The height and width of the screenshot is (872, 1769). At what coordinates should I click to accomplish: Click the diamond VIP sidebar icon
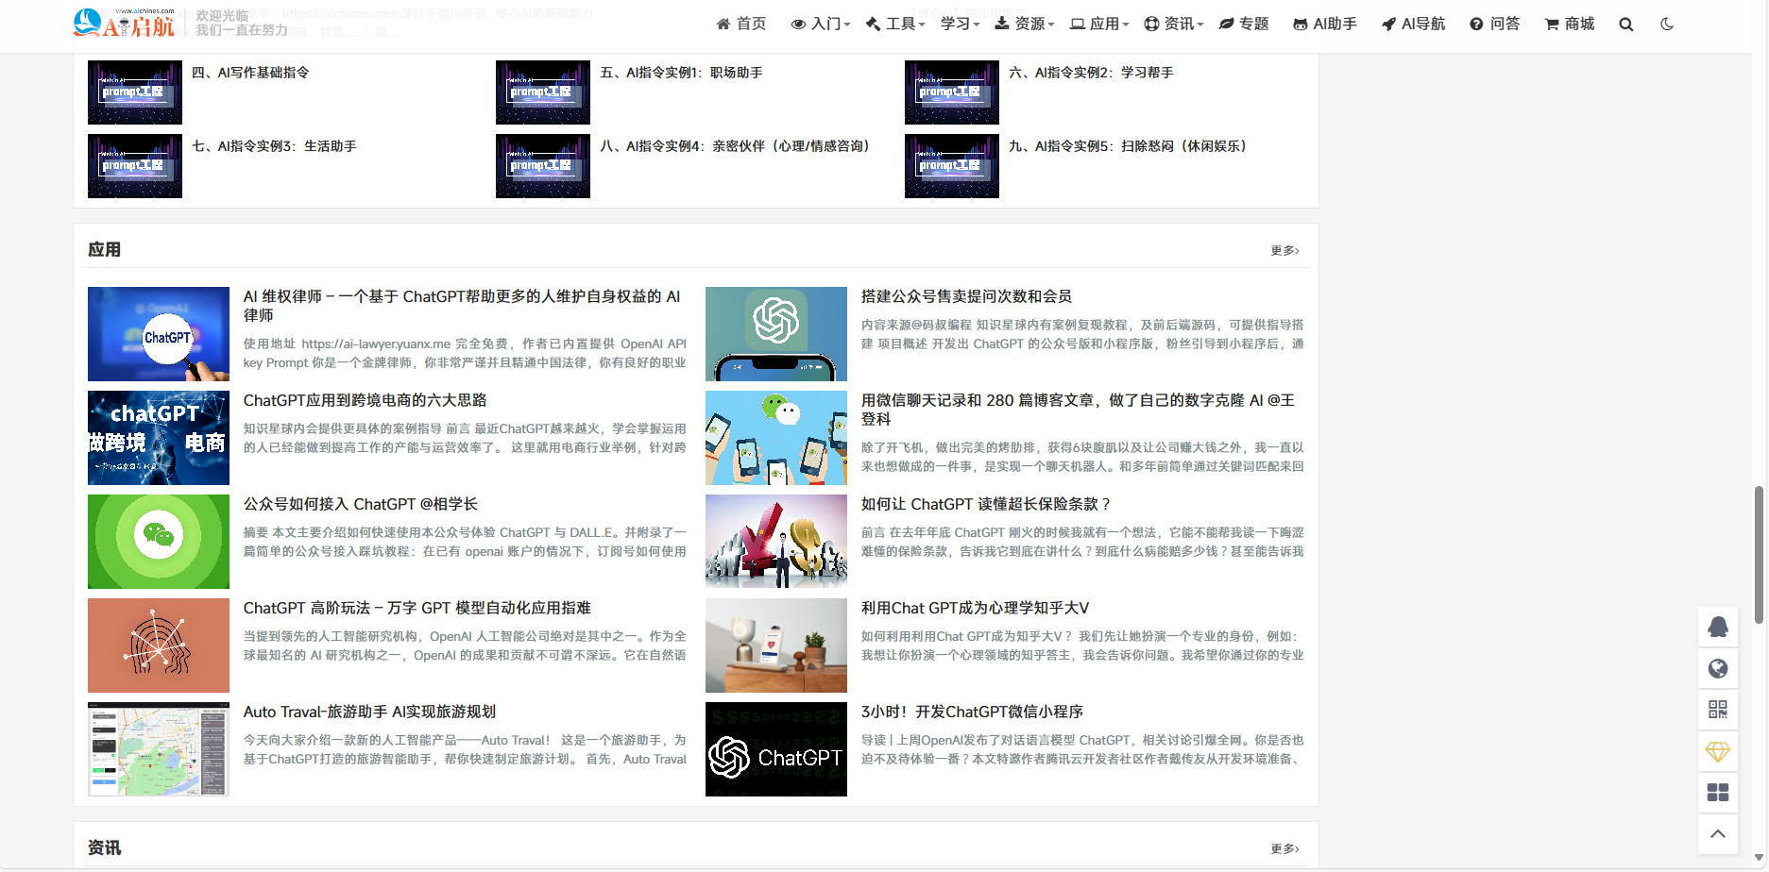click(1718, 751)
